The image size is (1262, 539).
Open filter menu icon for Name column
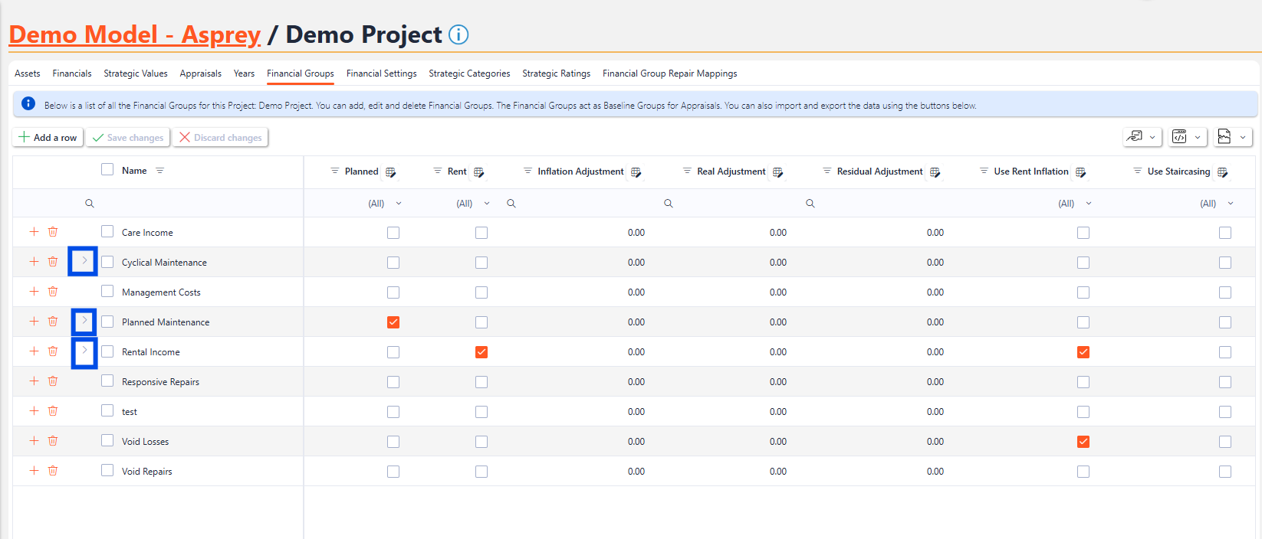(160, 171)
